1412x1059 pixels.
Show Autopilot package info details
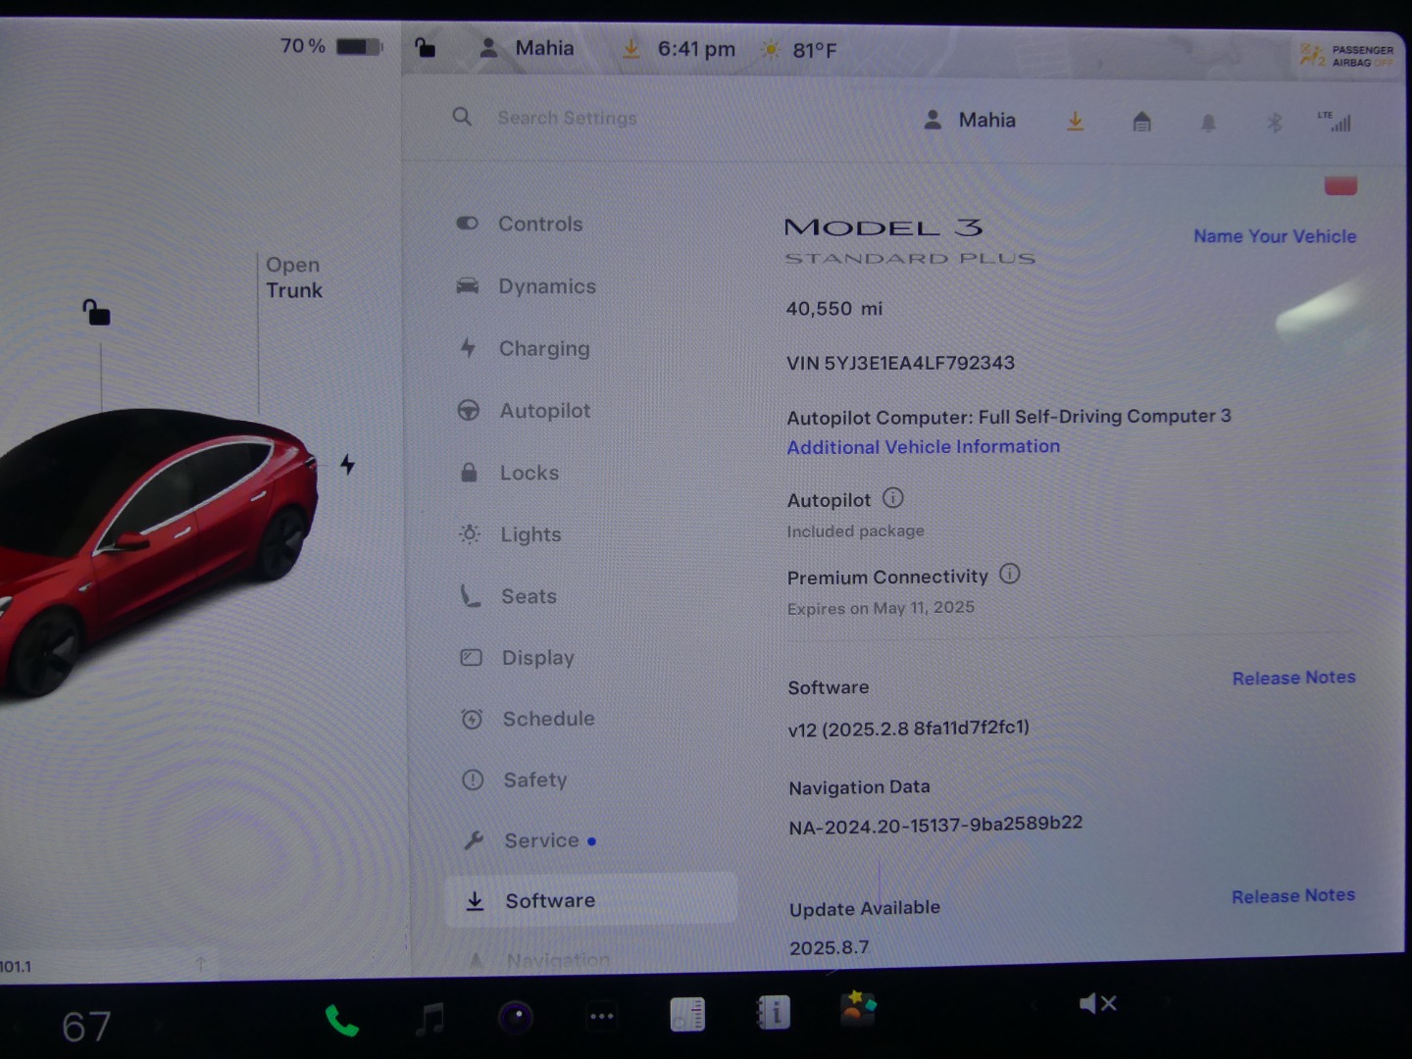[x=892, y=498]
